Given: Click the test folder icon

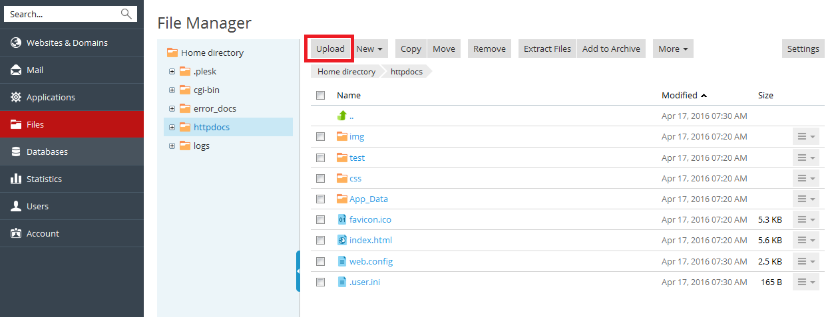Looking at the screenshot, I should [342, 158].
